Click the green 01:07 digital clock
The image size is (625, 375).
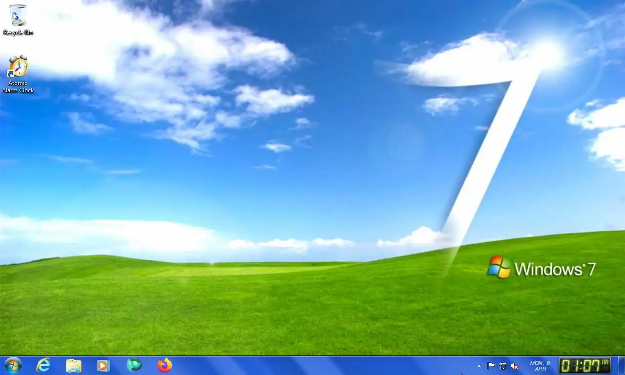coord(585,366)
